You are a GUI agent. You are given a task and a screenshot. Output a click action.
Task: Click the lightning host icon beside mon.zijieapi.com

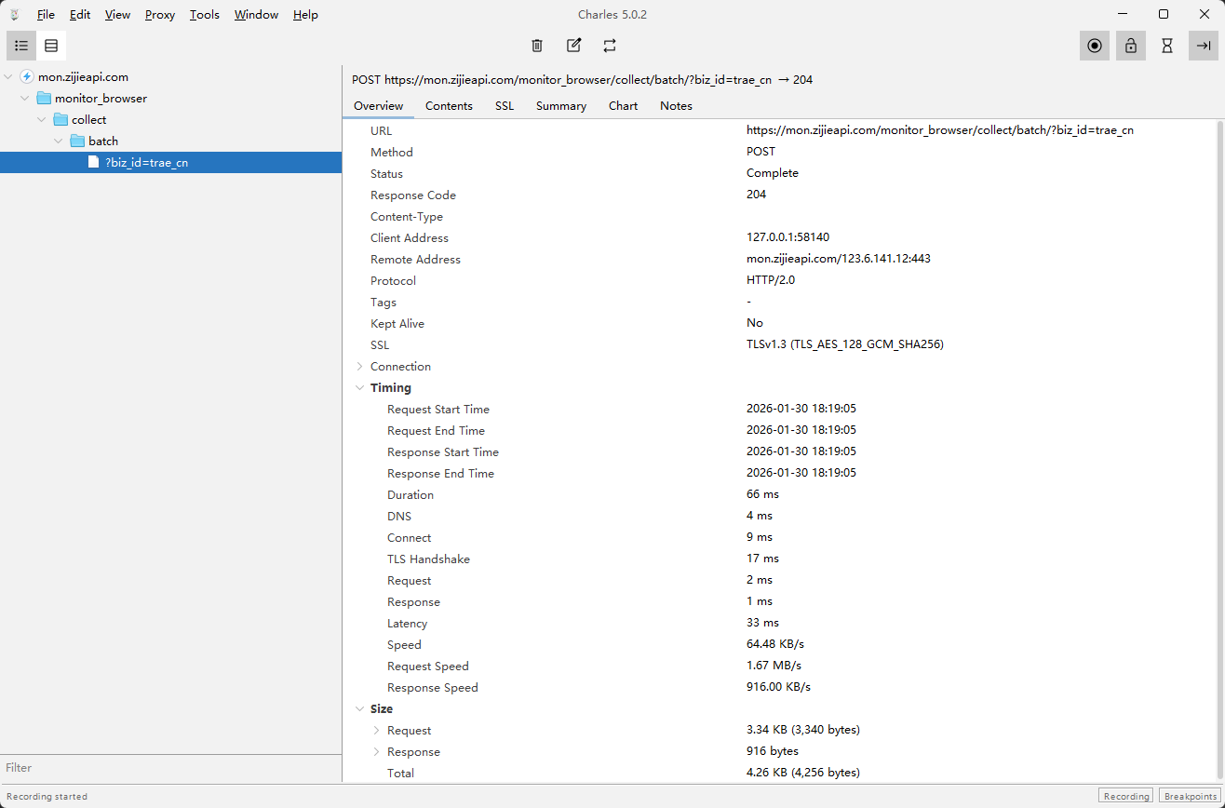coord(27,77)
